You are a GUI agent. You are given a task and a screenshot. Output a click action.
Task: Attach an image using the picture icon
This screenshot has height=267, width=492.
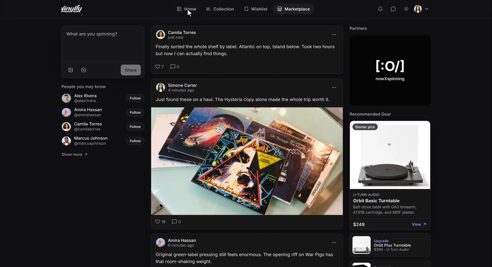(x=70, y=70)
